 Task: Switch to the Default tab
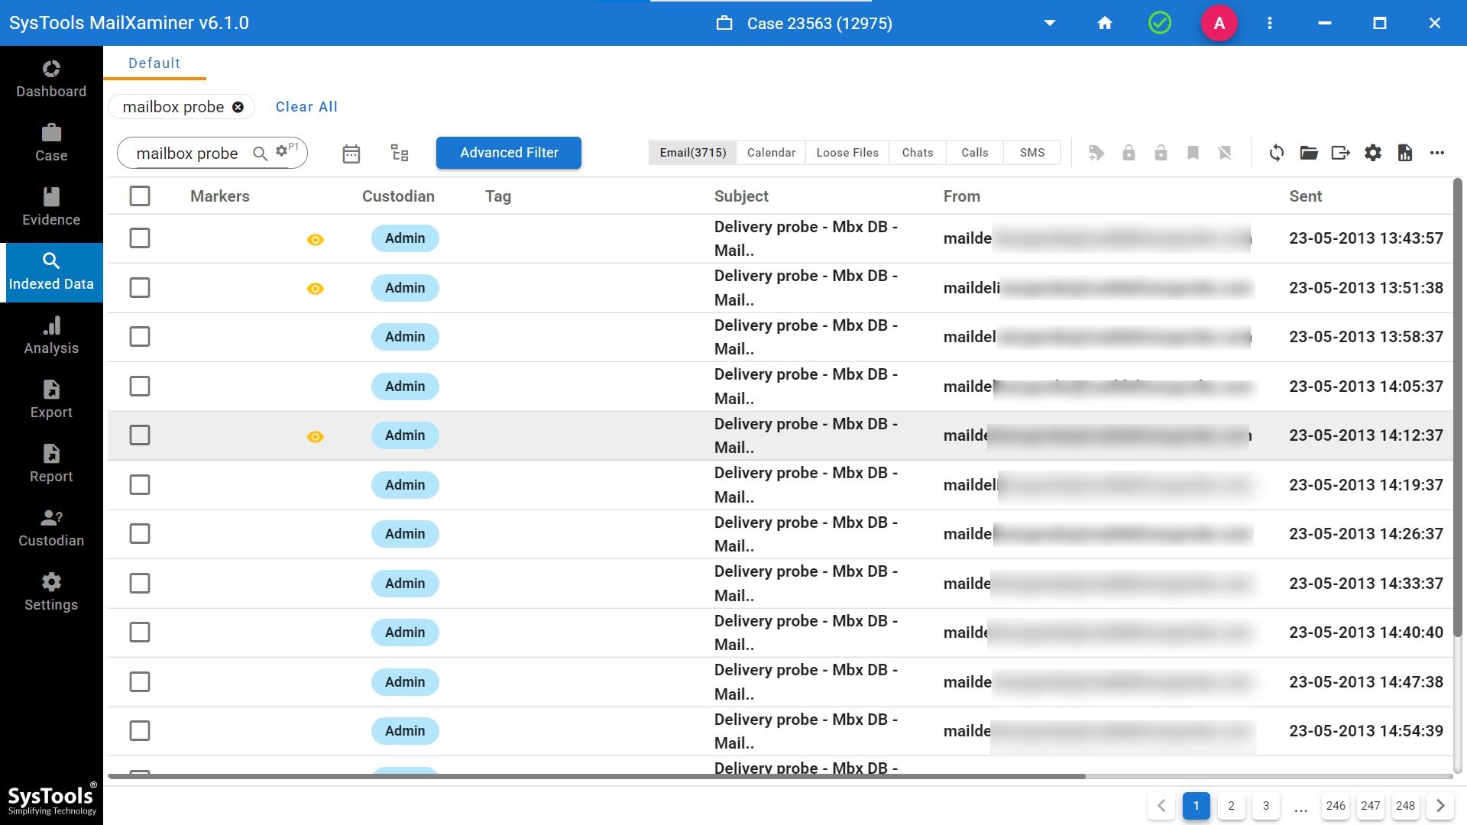pos(154,63)
